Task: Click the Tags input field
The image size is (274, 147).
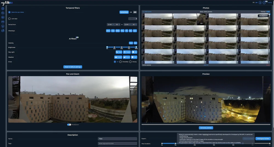Action: [118, 143]
